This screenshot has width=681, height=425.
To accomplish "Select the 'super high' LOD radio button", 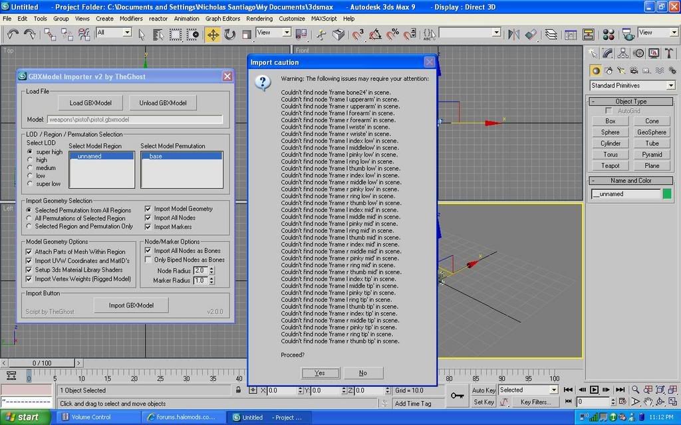I will click(29, 152).
